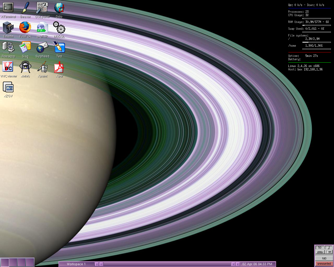Switch to the third workspace in pager
The image size is (334, 267).
coord(22,262)
